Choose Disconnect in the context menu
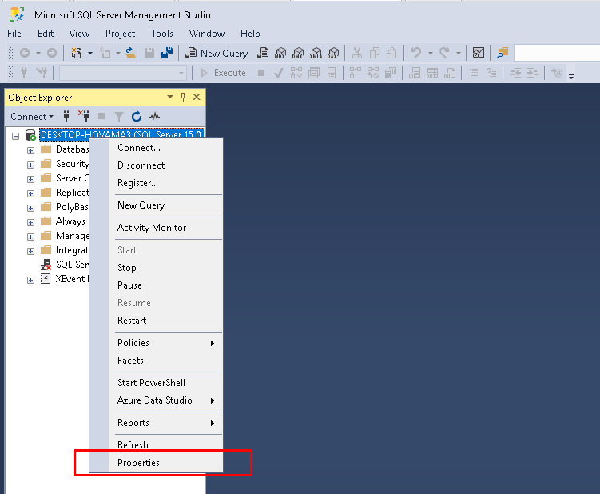 (156, 165)
